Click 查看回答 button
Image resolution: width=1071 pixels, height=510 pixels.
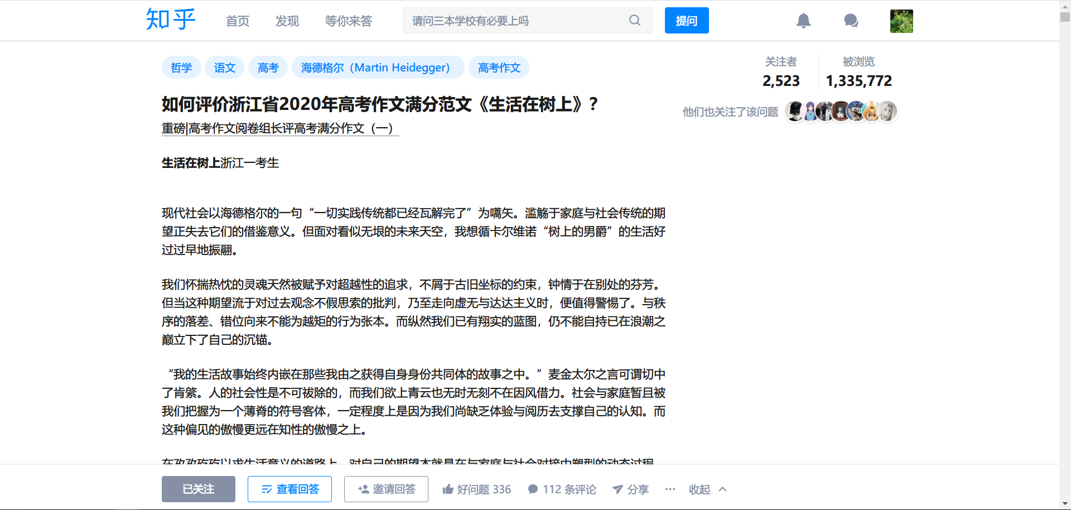click(290, 489)
